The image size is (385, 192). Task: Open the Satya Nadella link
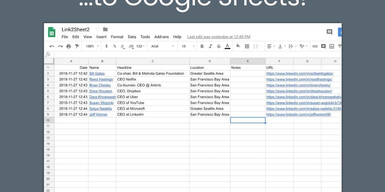tap(100, 109)
